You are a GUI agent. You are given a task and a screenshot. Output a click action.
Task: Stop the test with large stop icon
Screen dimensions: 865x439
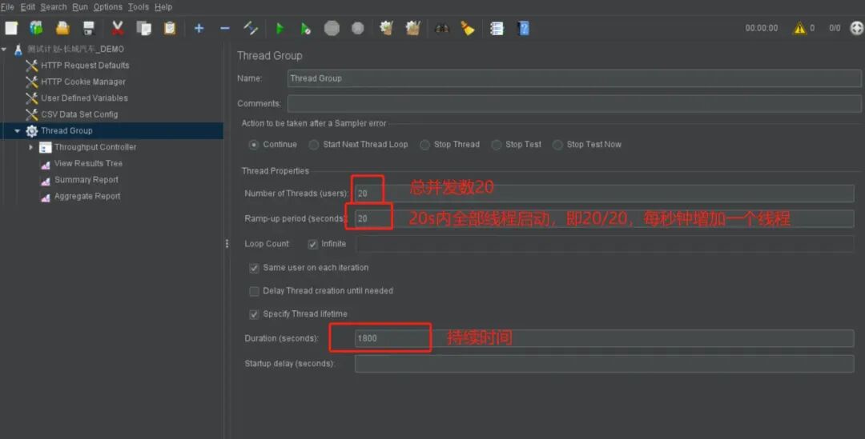332,28
